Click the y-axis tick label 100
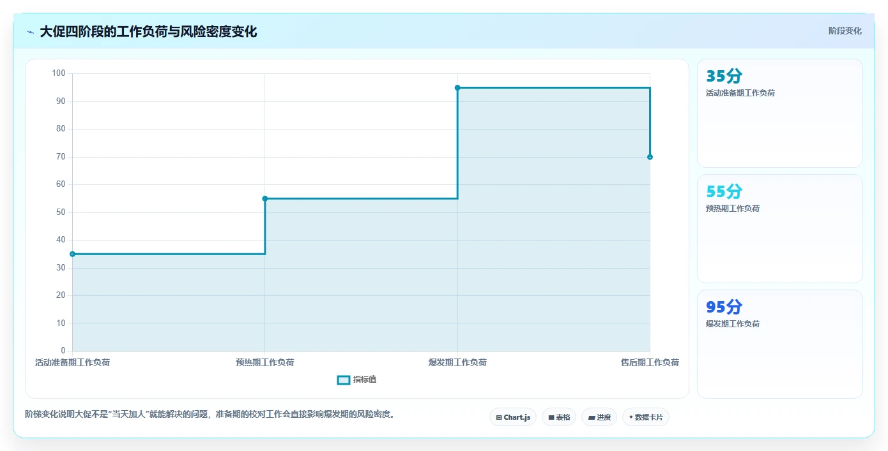 pyautogui.click(x=59, y=73)
